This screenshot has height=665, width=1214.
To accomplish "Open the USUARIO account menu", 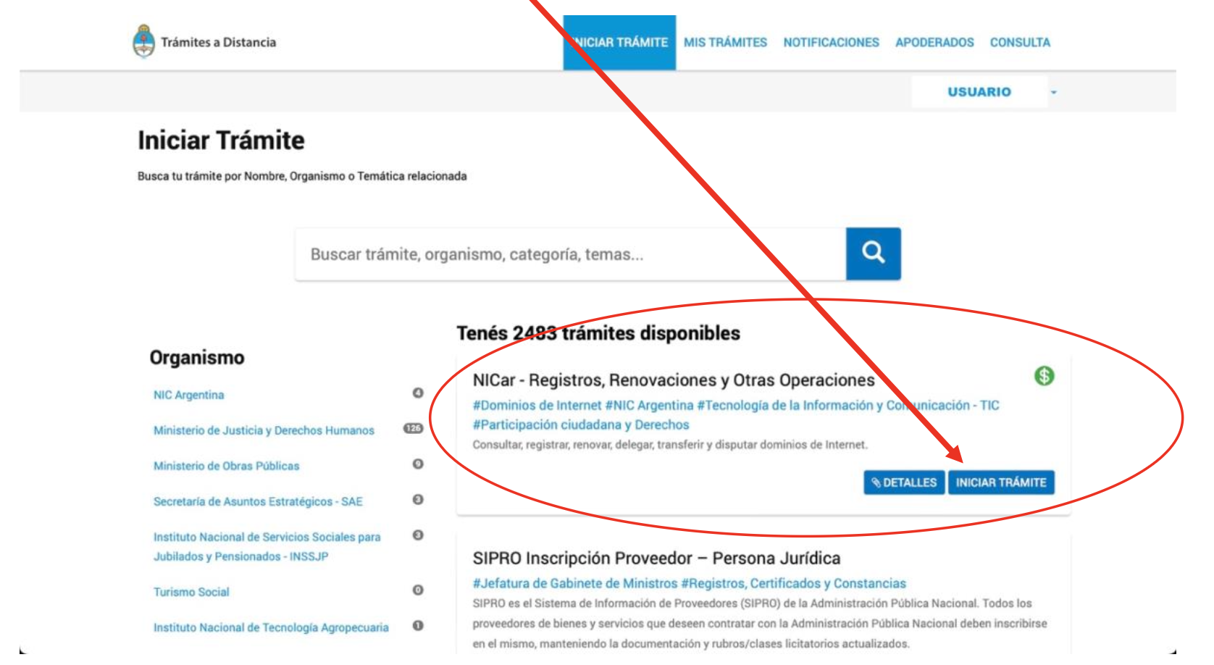I will coord(979,92).
